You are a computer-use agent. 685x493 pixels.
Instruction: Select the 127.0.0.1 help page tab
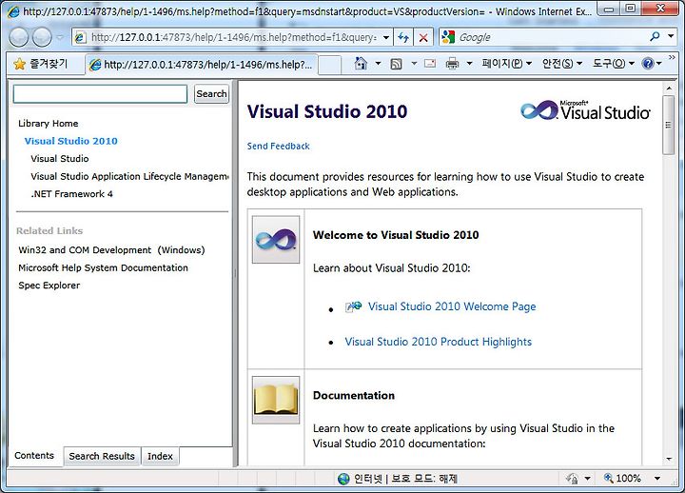(201, 65)
